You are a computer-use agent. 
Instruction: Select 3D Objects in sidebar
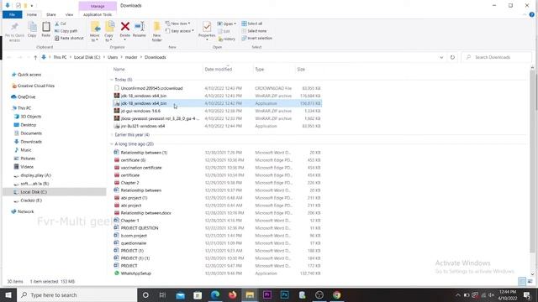[x=28, y=117]
